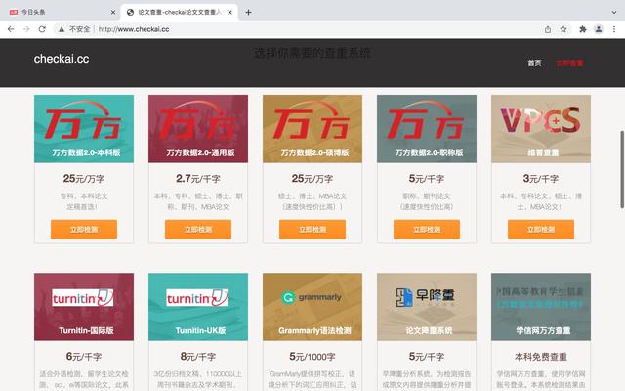625x391 pixels.
Task: Open the 首页 navigation link
Action: (x=534, y=63)
